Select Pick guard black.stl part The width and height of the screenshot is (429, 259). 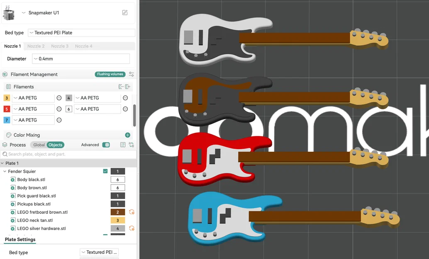click(x=37, y=196)
